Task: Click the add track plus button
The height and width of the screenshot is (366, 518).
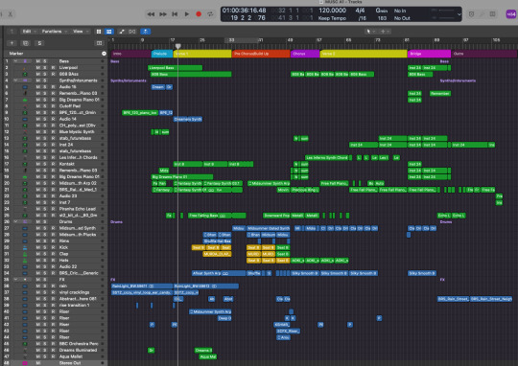Action: pyautogui.click(x=12, y=43)
